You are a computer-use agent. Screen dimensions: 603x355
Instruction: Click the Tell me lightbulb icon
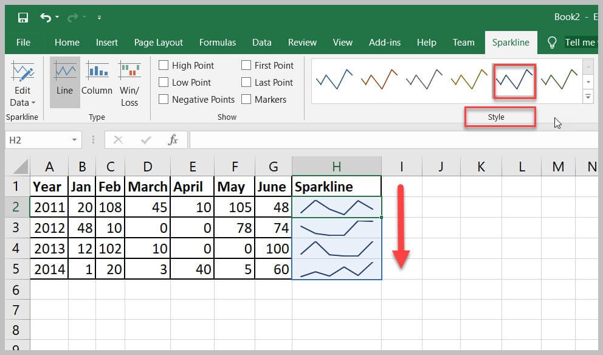tap(552, 43)
